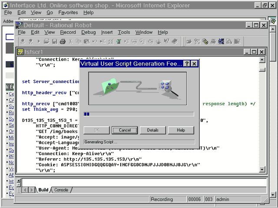Click the Help button in the dialog

(x=181, y=130)
